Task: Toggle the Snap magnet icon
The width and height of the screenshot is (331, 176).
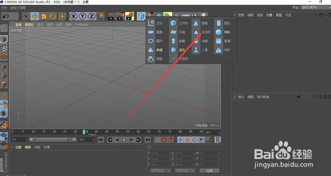Action: coord(4,125)
